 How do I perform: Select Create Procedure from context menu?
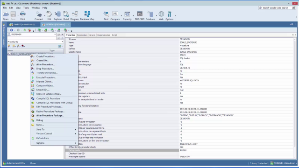click(x=54, y=56)
